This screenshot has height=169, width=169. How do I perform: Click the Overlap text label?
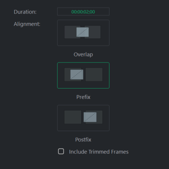(x=83, y=55)
